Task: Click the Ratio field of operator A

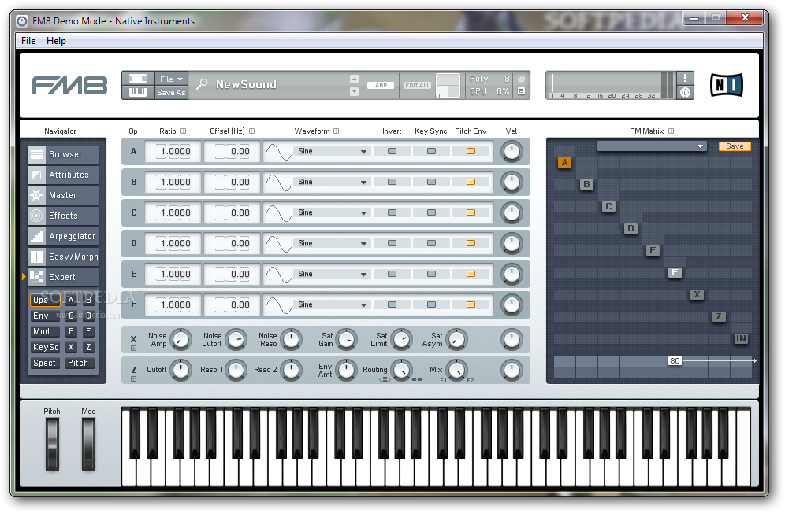Action: (x=173, y=152)
